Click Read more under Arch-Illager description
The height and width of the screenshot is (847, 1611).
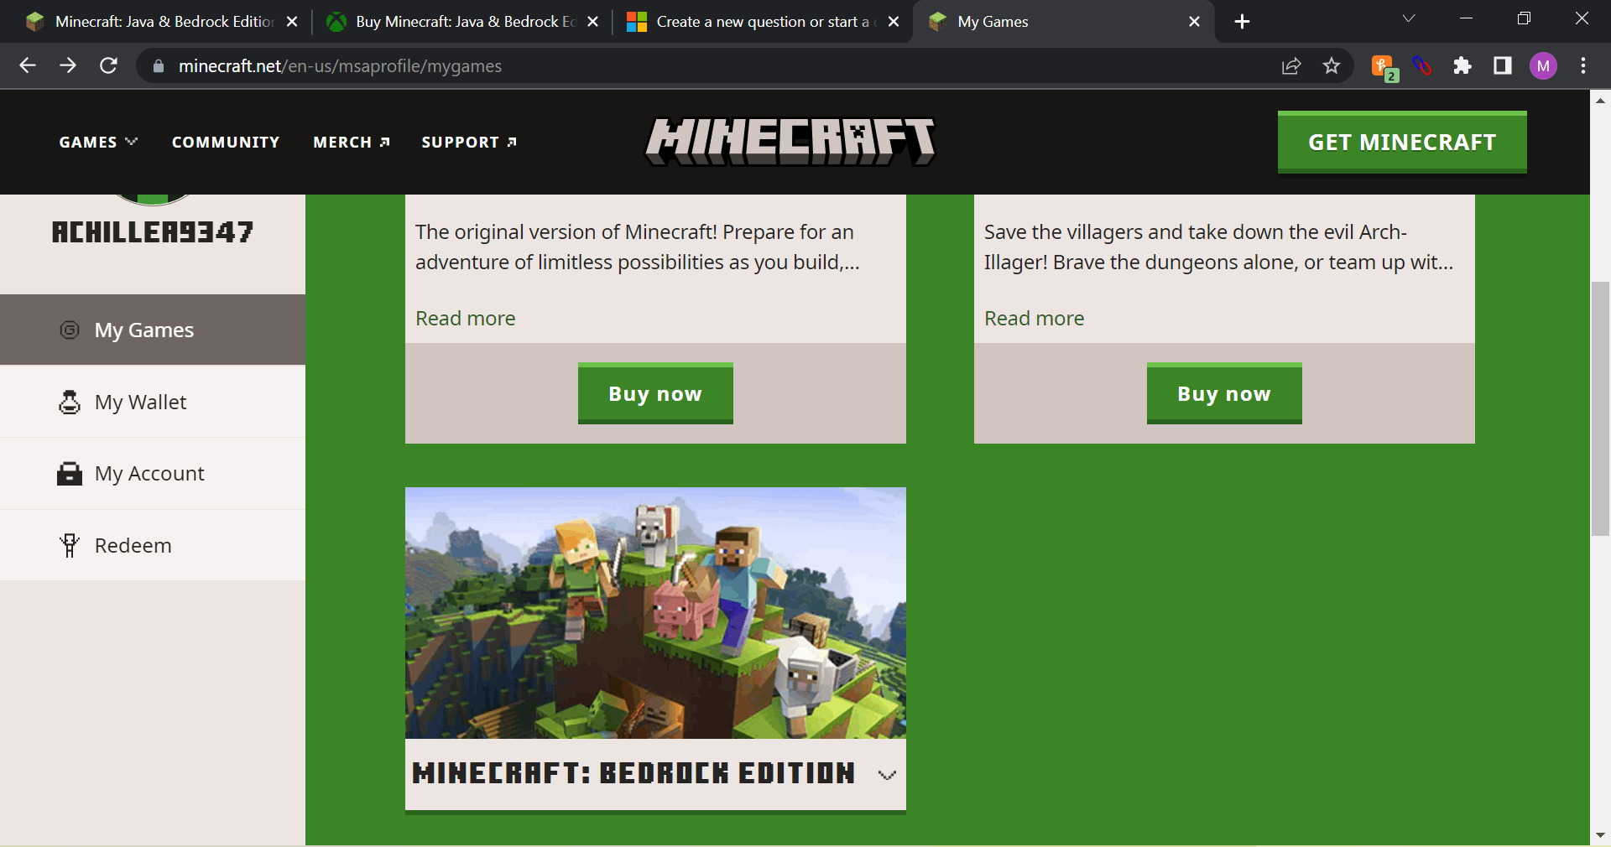click(x=1035, y=319)
